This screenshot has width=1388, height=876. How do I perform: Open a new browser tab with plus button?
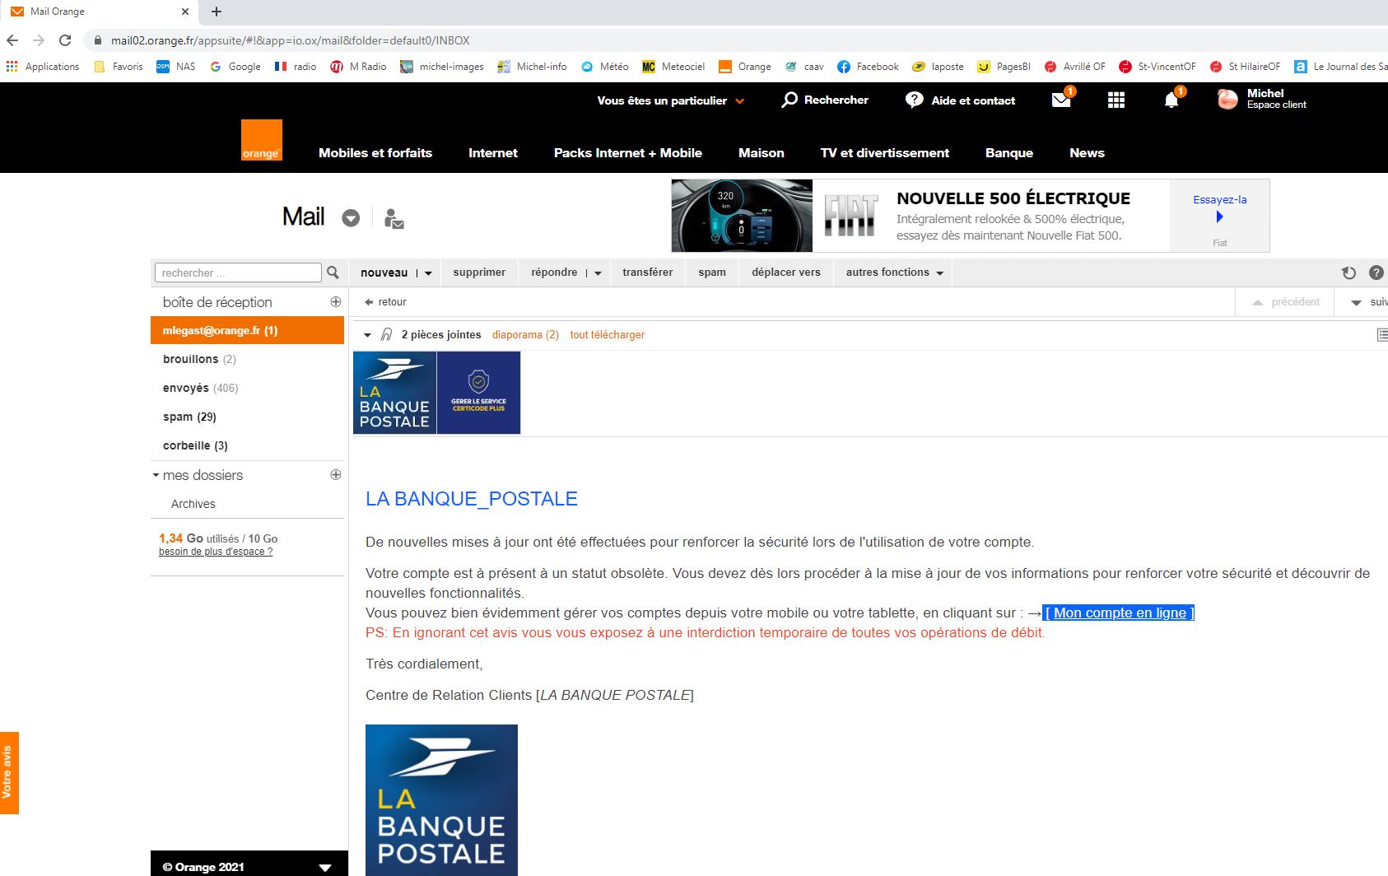(x=217, y=12)
